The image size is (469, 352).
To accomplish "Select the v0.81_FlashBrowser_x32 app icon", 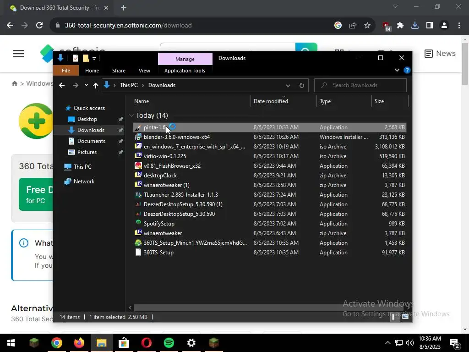I will (138, 166).
